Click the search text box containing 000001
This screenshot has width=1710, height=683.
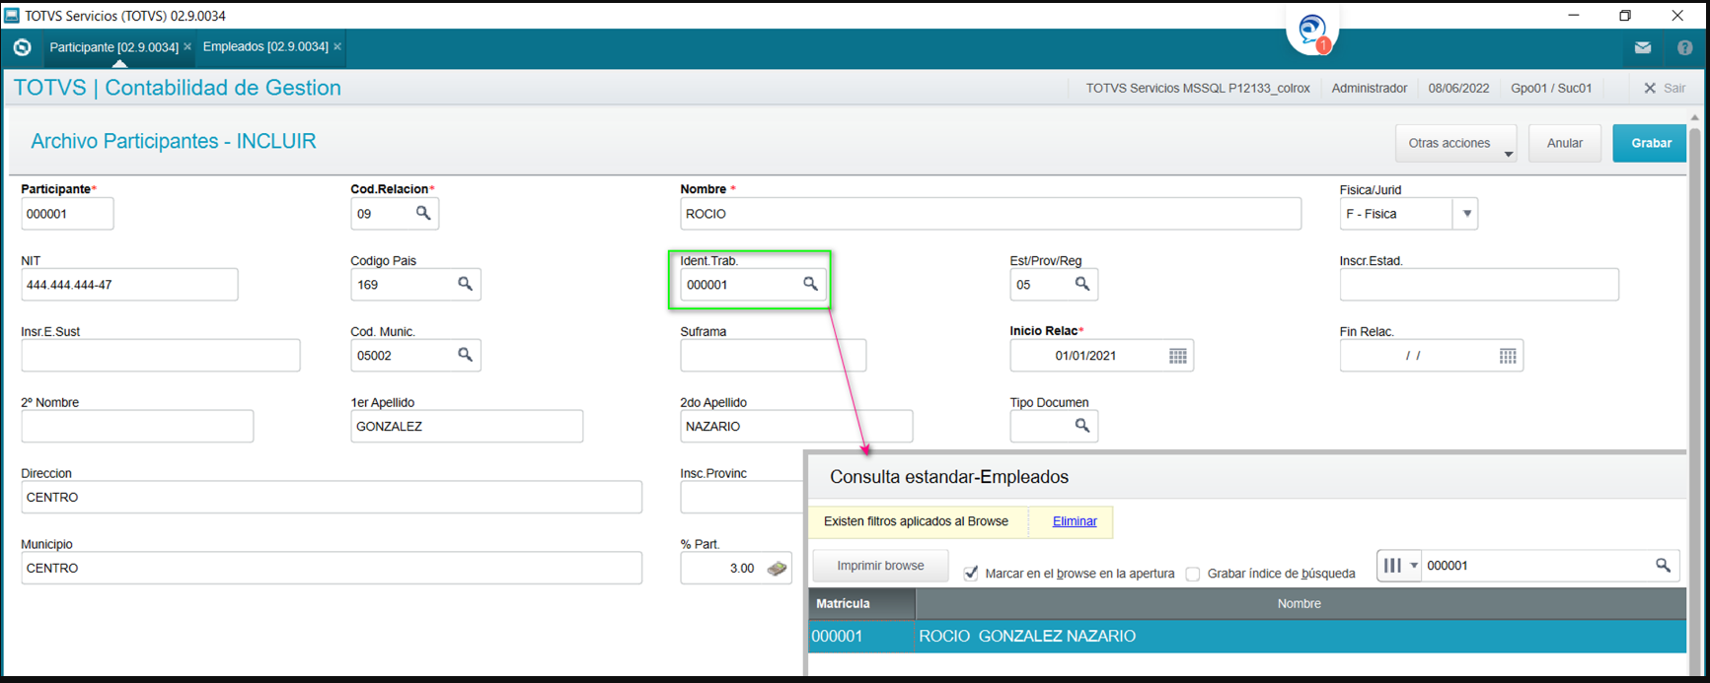pyautogui.click(x=1535, y=566)
